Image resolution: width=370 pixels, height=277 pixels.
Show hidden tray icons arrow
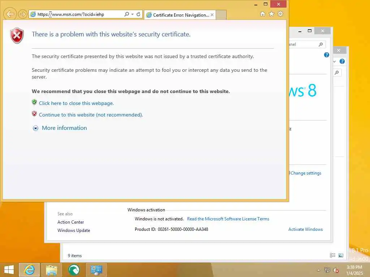pyautogui.click(x=319, y=270)
